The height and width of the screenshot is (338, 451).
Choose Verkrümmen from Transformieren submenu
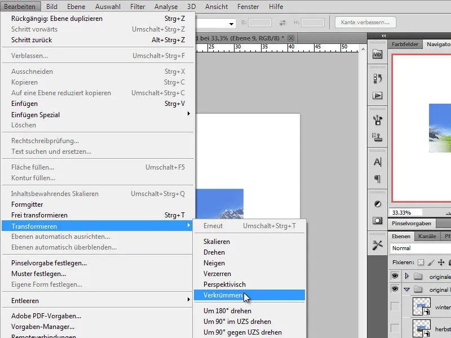click(249, 295)
